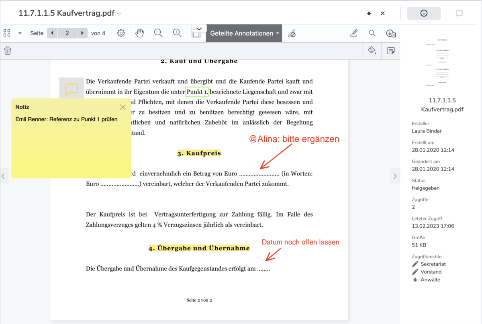
Task: Close the yellow Notiz popup
Action: [123, 107]
